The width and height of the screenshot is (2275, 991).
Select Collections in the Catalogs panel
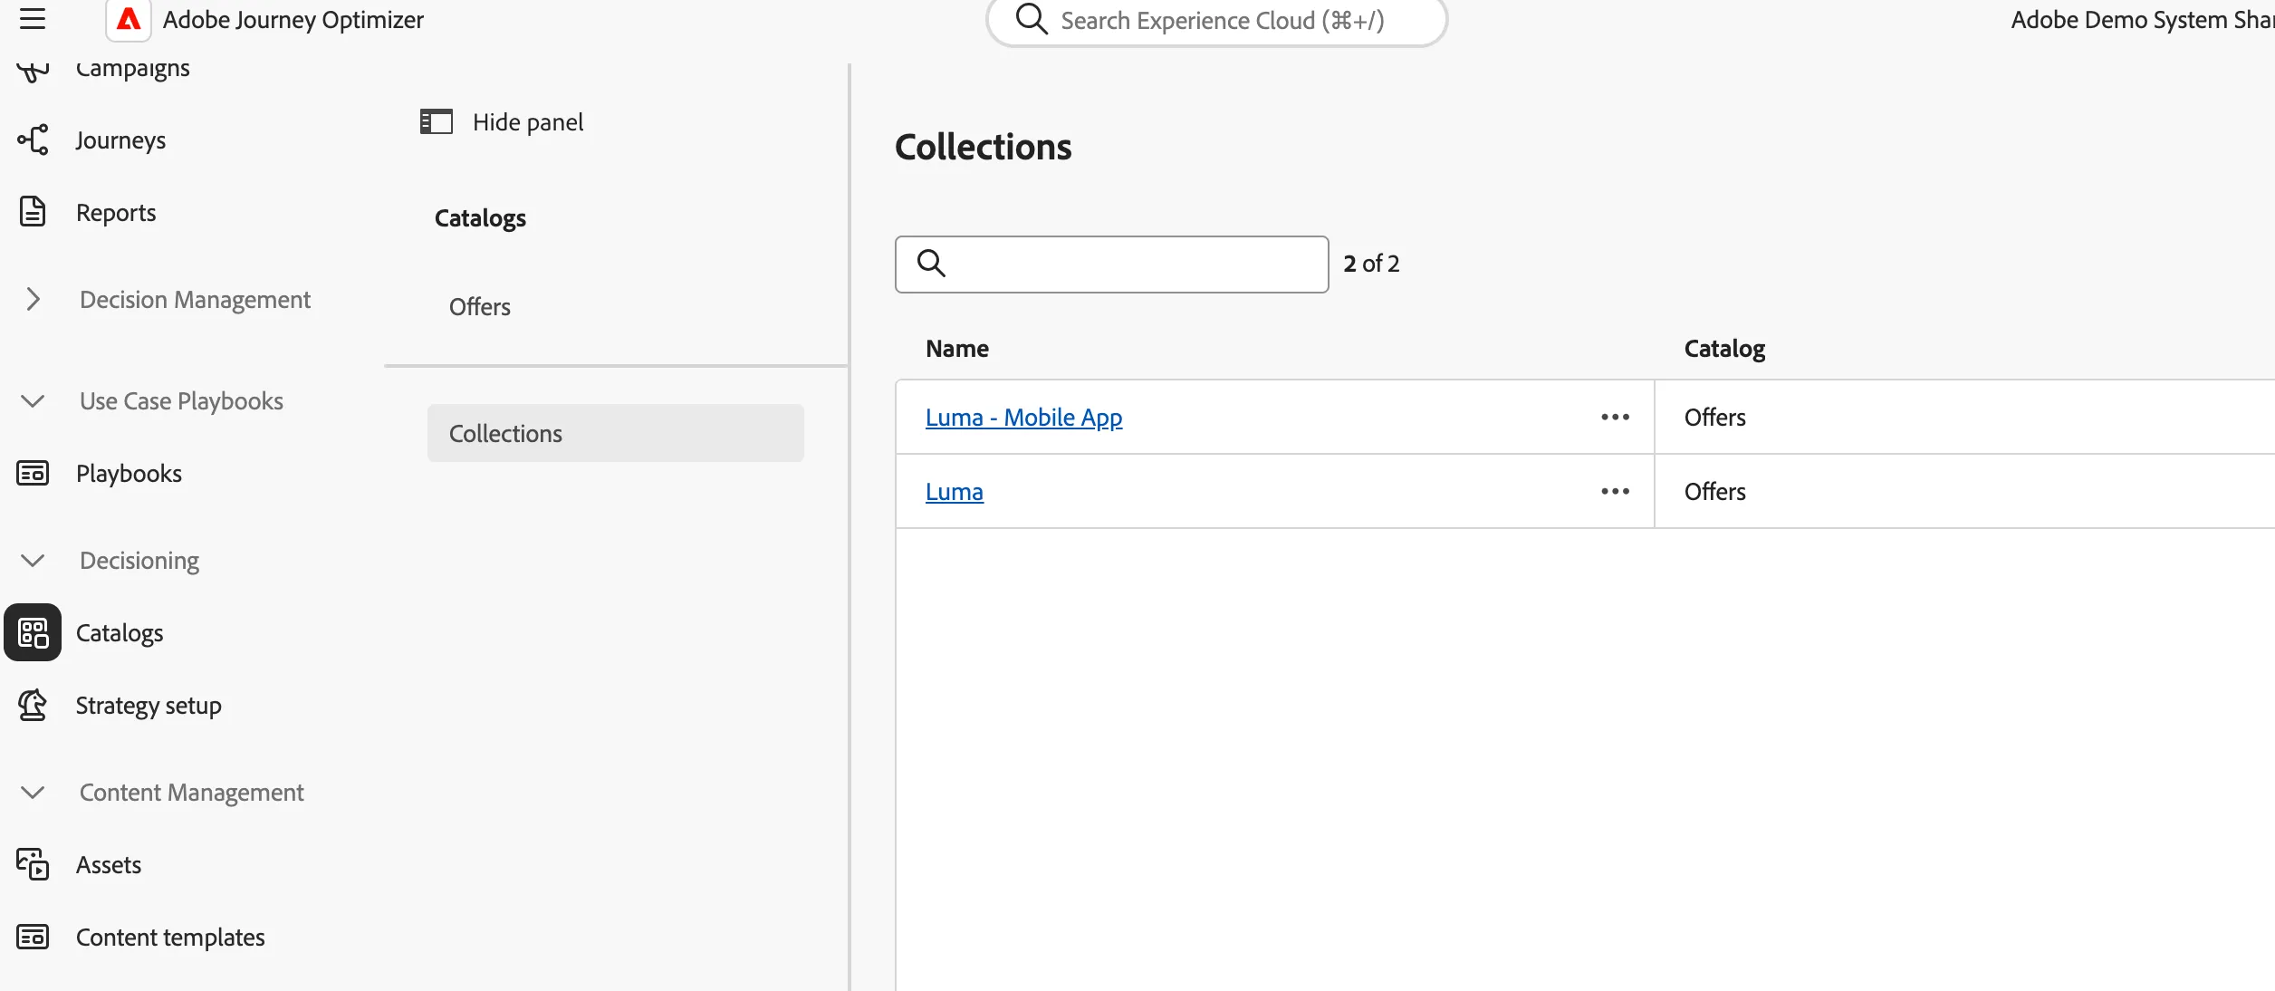616,433
